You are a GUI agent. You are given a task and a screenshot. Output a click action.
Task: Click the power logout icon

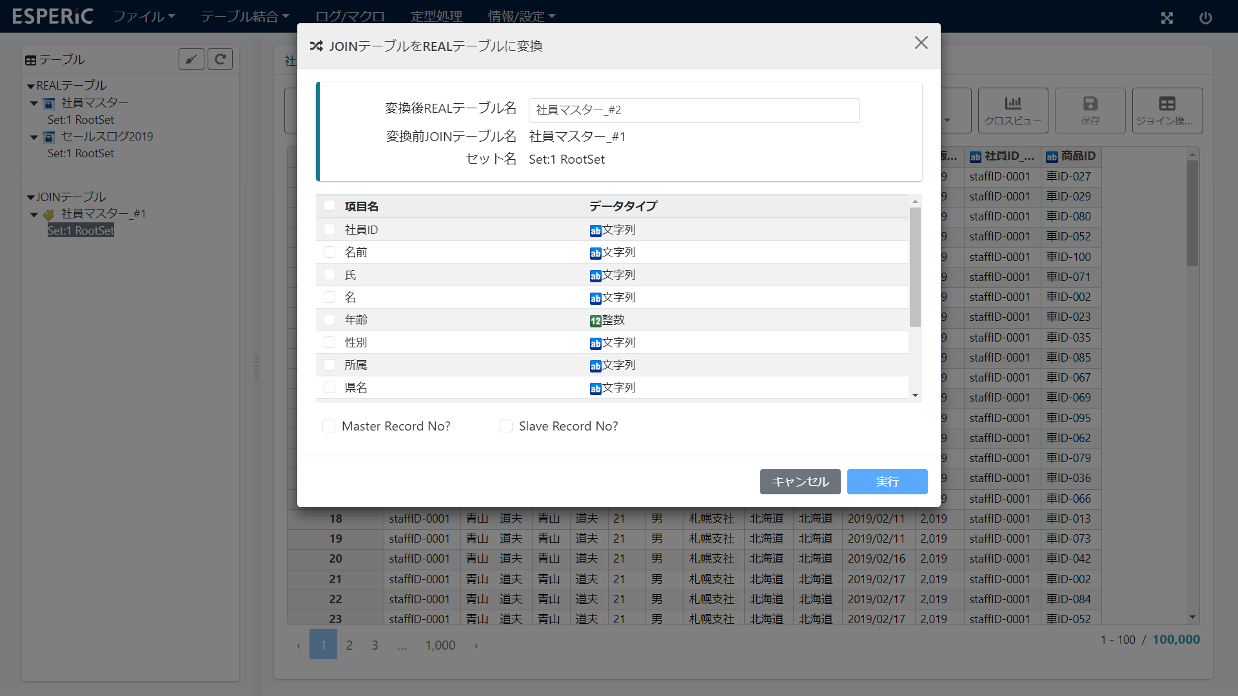(1205, 17)
